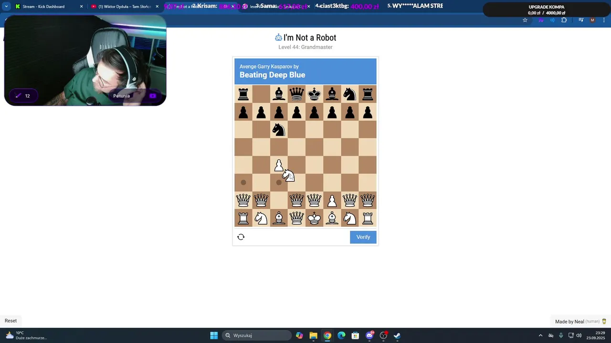
Task: Open Microsoft Store from the taskbar
Action: tap(355, 335)
